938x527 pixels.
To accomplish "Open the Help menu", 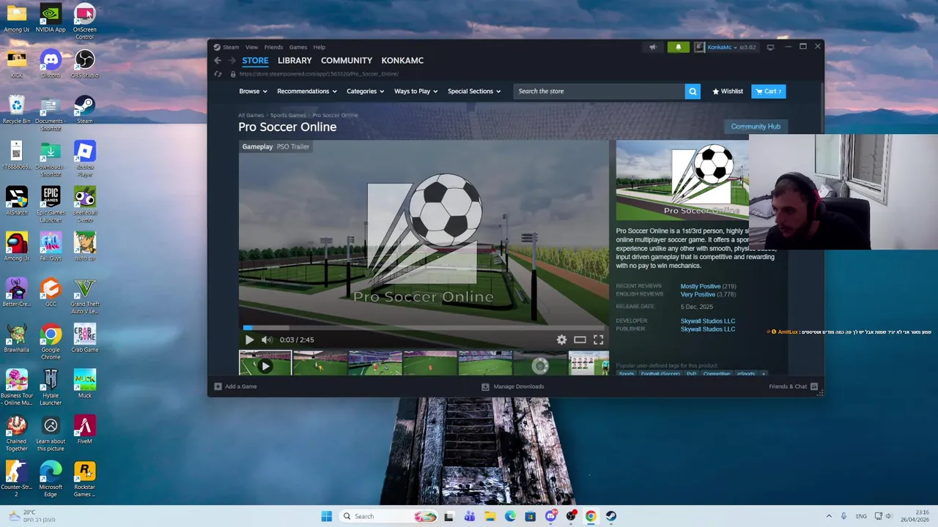I will [320, 47].
